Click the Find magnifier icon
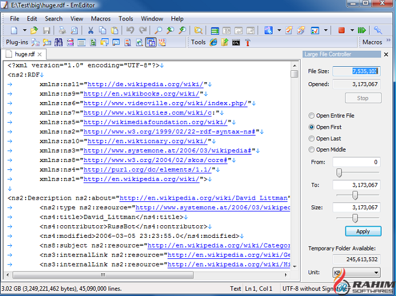This screenshot has height=296, width=396. [158, 30]
